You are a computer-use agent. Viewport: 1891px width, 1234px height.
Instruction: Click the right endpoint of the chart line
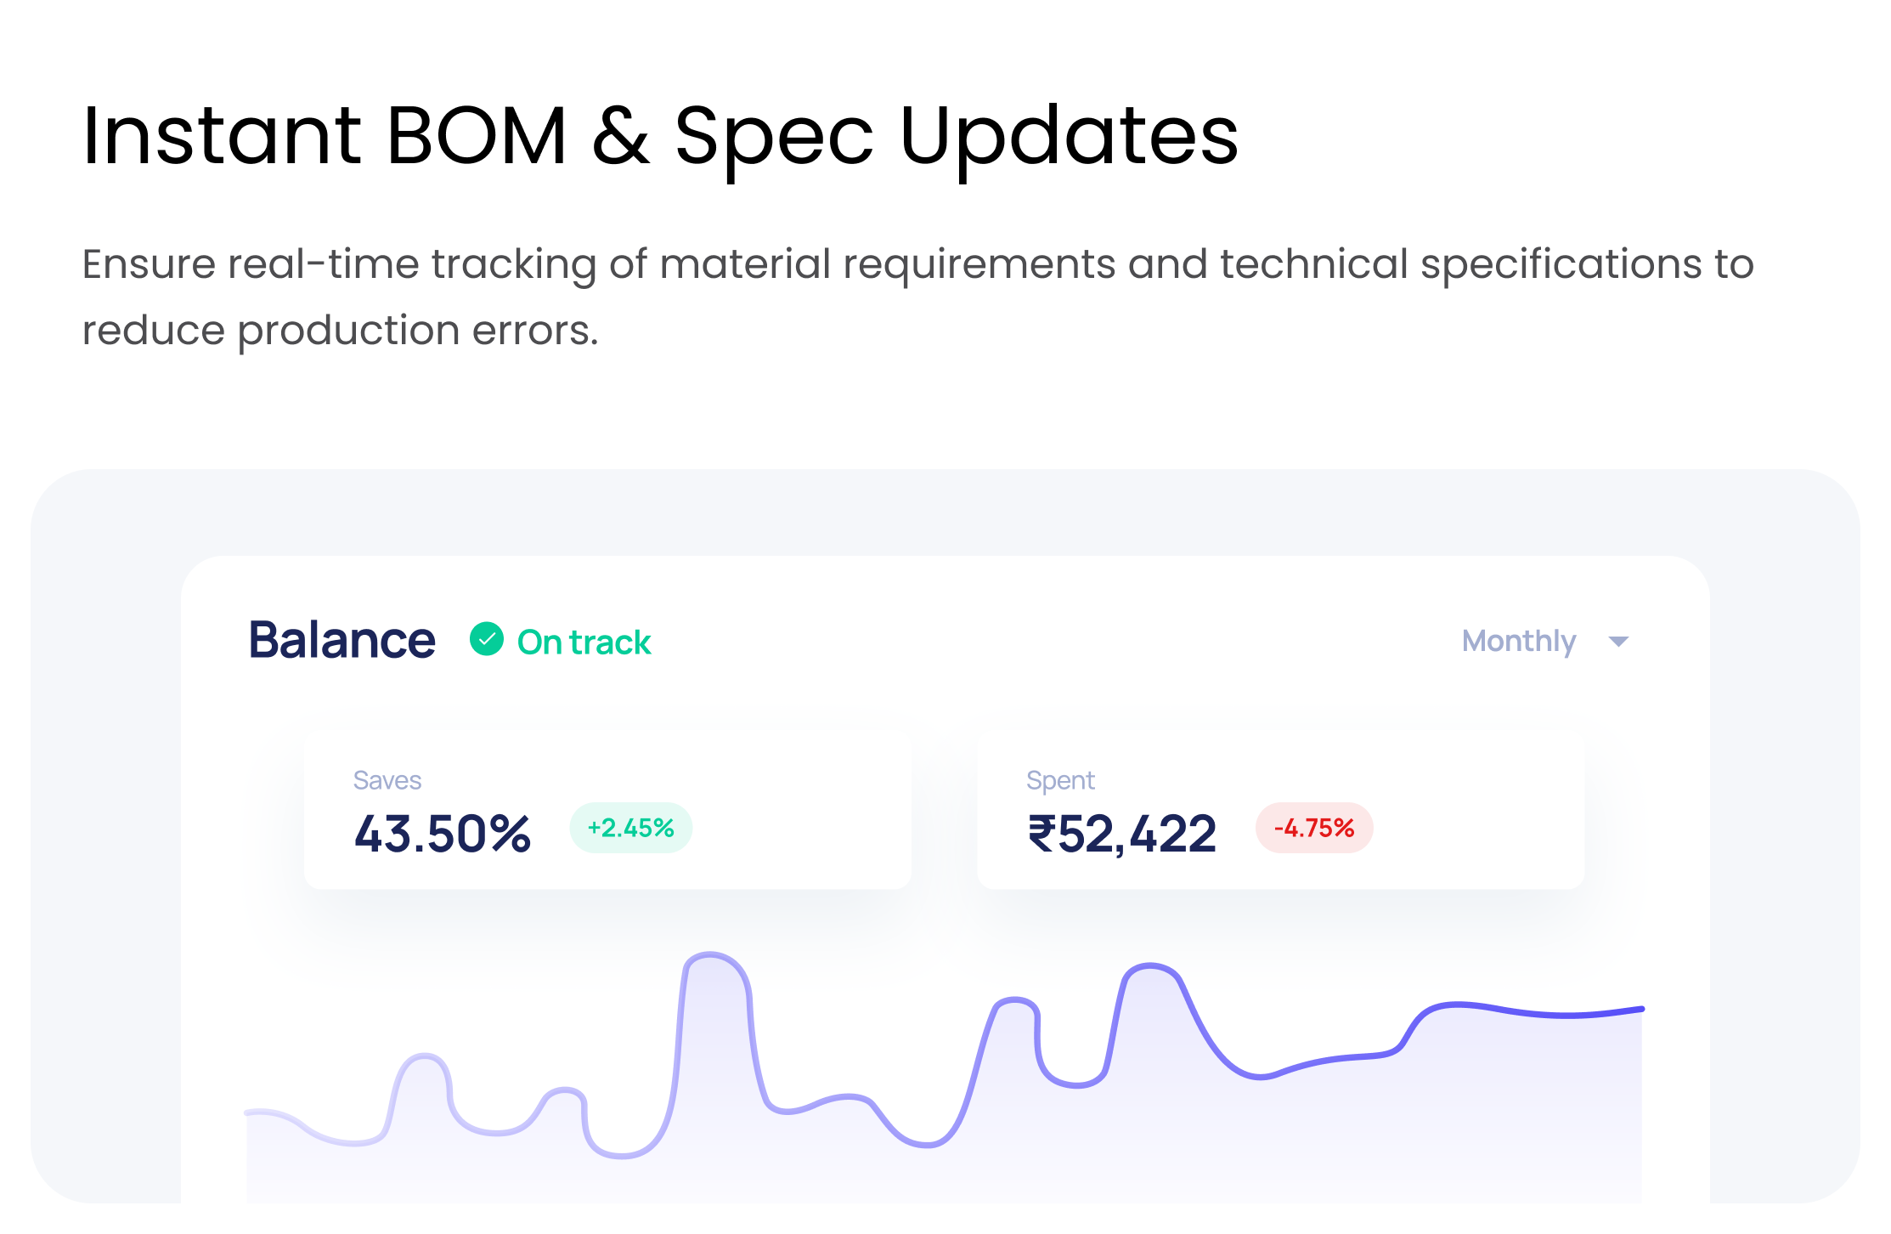1640,1010
